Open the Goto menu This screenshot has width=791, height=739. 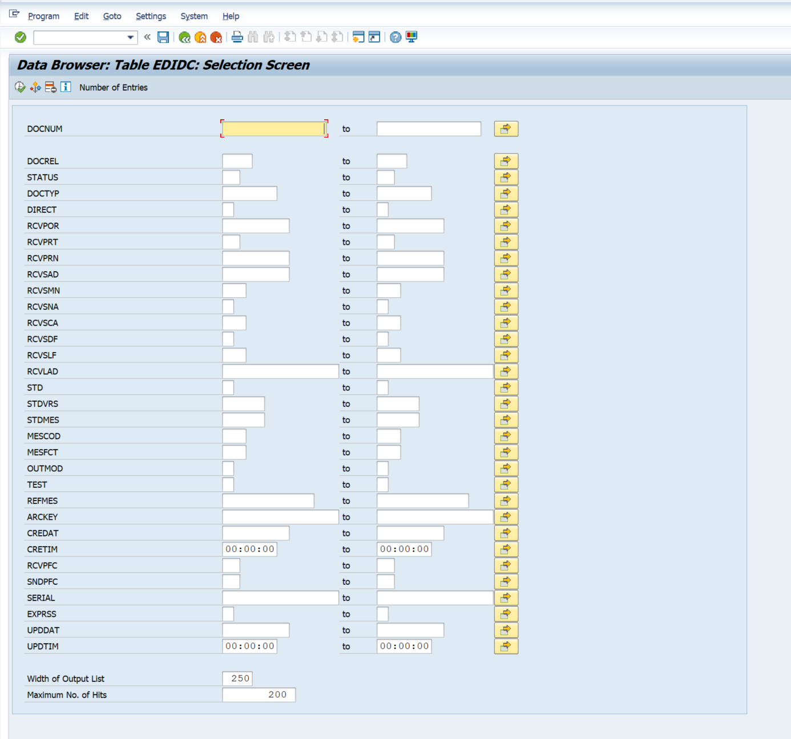(x=112, y=16)
